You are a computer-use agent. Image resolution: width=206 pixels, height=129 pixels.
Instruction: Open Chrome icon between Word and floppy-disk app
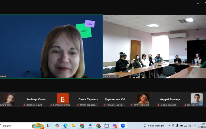click(x=98, y=126)
